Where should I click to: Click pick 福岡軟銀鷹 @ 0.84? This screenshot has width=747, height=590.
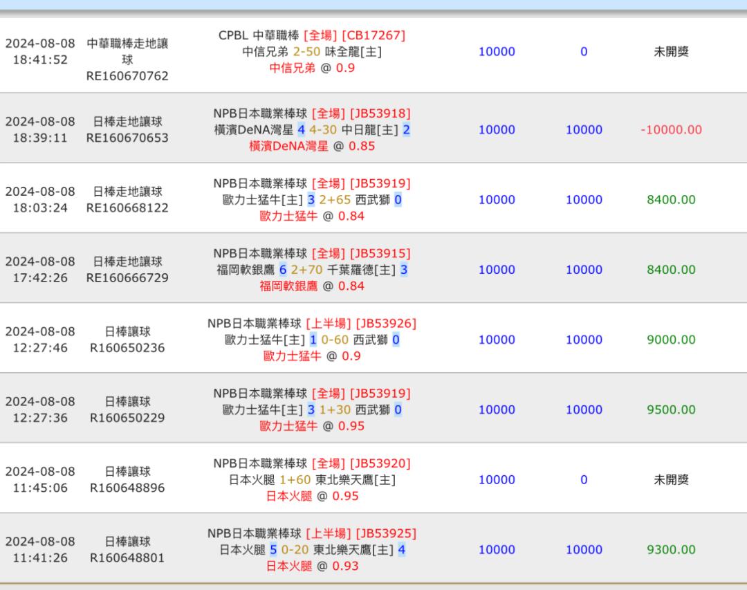coord(312,286)
